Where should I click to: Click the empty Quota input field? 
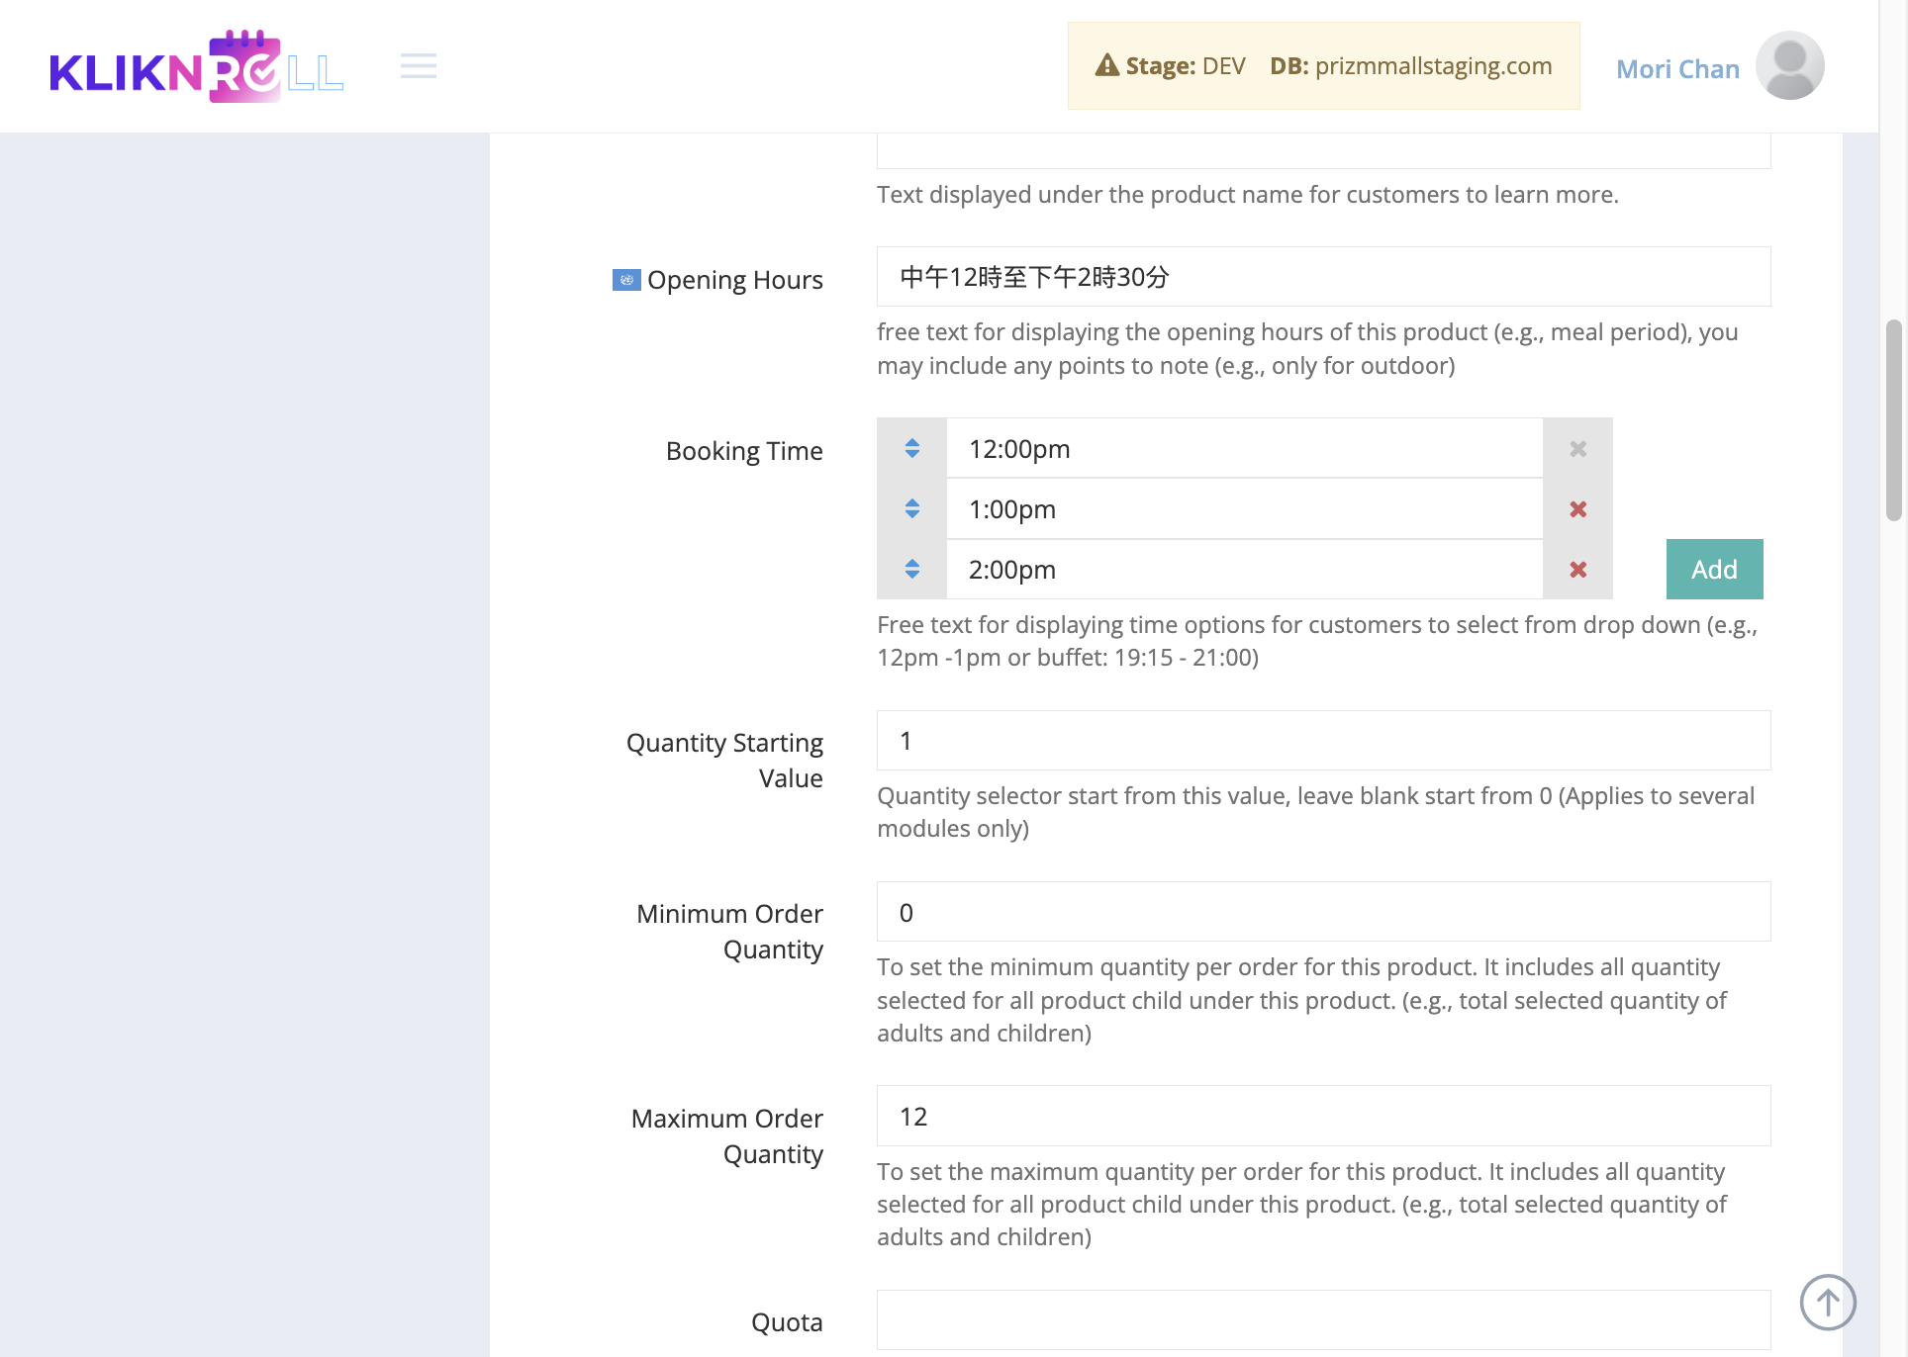tap(1323, 1320)
